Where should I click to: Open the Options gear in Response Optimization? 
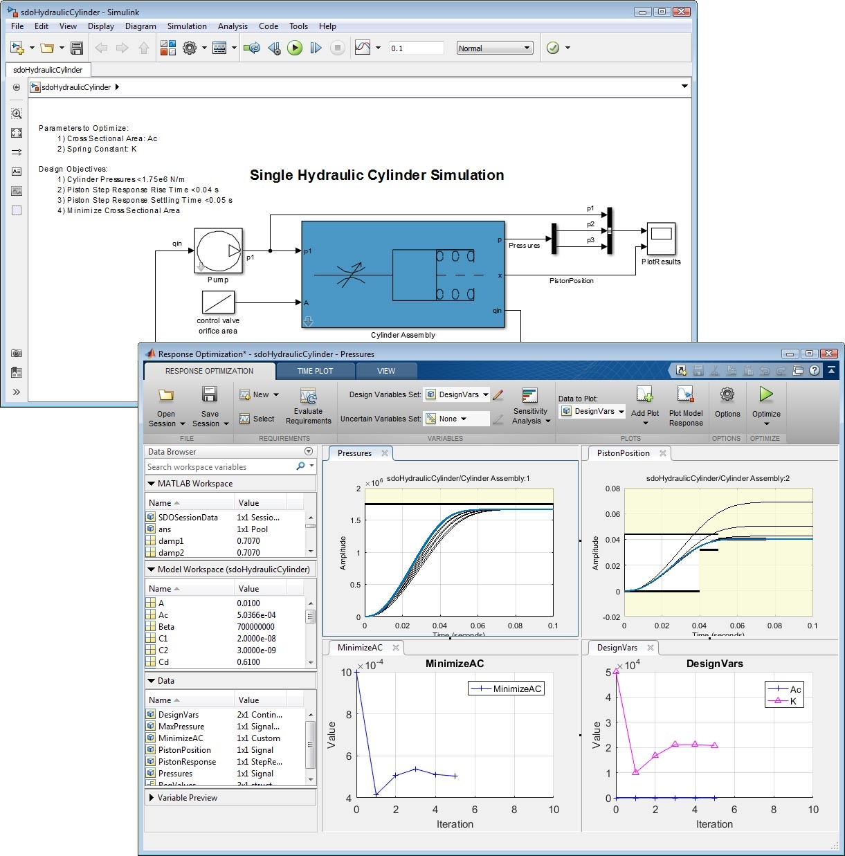click(x=727, y=395)
